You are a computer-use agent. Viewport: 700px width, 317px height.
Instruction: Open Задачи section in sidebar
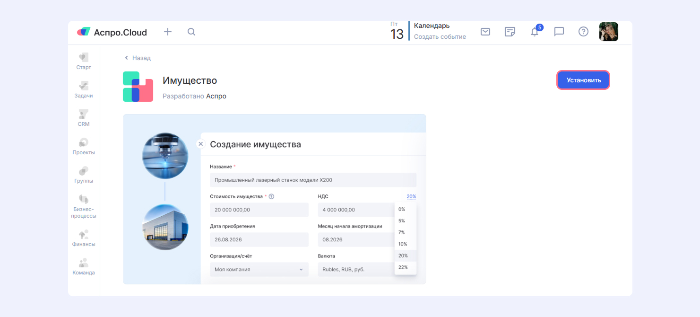tap(84, 89)
